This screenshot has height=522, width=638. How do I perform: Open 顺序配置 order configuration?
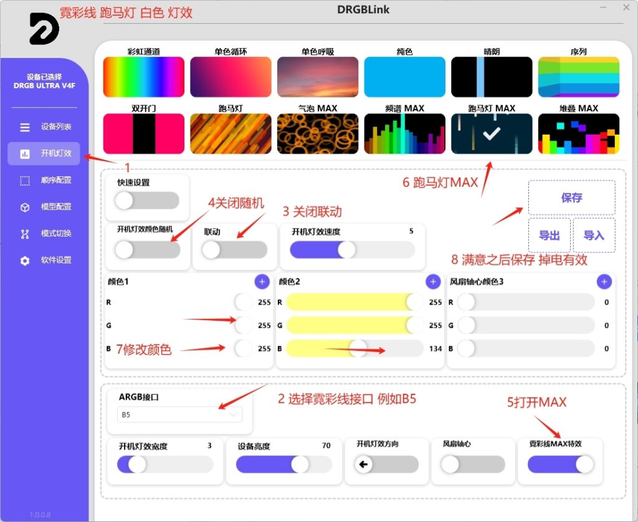tap(44, 180)
